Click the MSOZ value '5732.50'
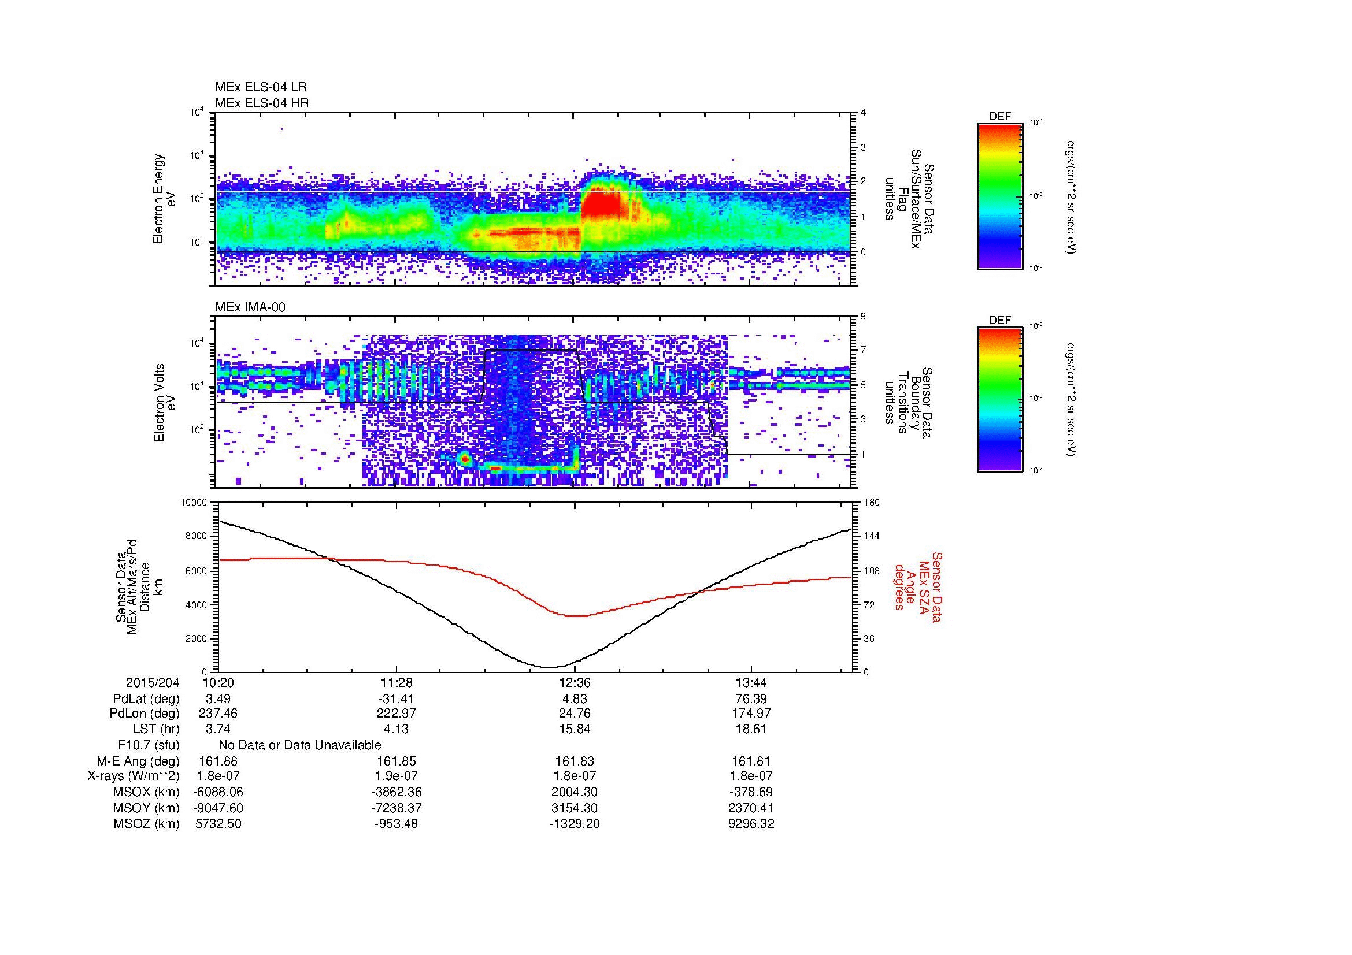The height and width of the screenshot is (955, 1352). tap(218, 824)
